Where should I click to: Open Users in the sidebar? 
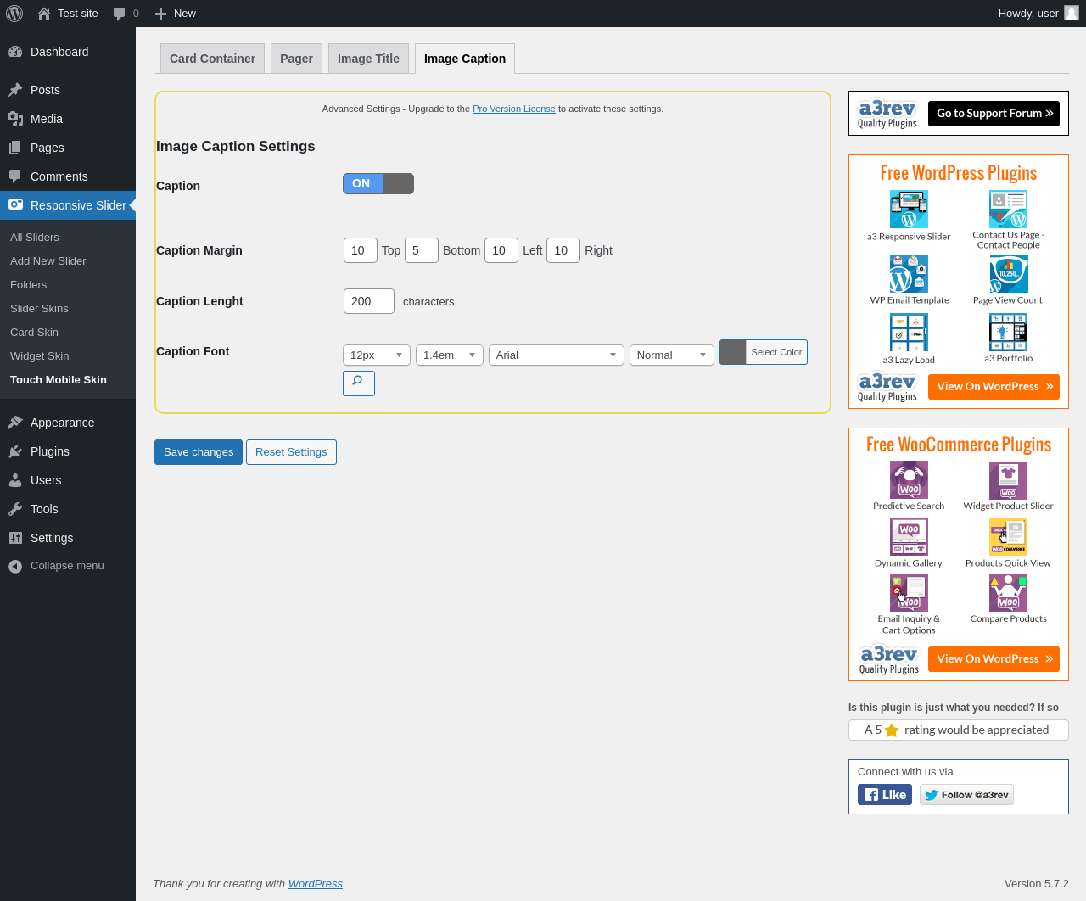[x=68, y=480]
